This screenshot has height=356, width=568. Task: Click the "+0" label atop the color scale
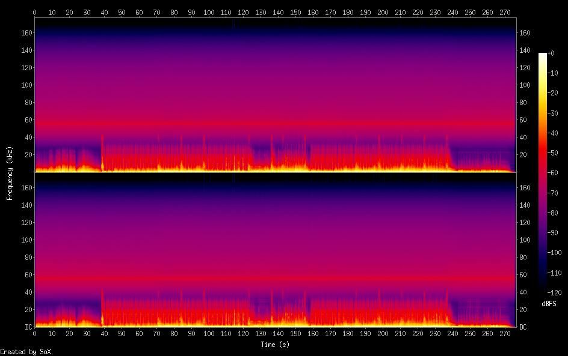[551, 53]
